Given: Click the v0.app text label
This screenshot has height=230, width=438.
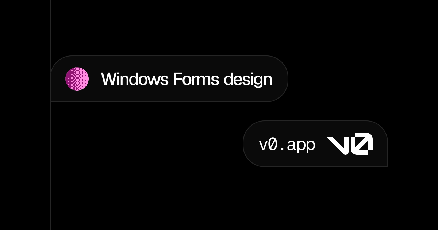Looking at the screenshot, I should coord(287,145).
